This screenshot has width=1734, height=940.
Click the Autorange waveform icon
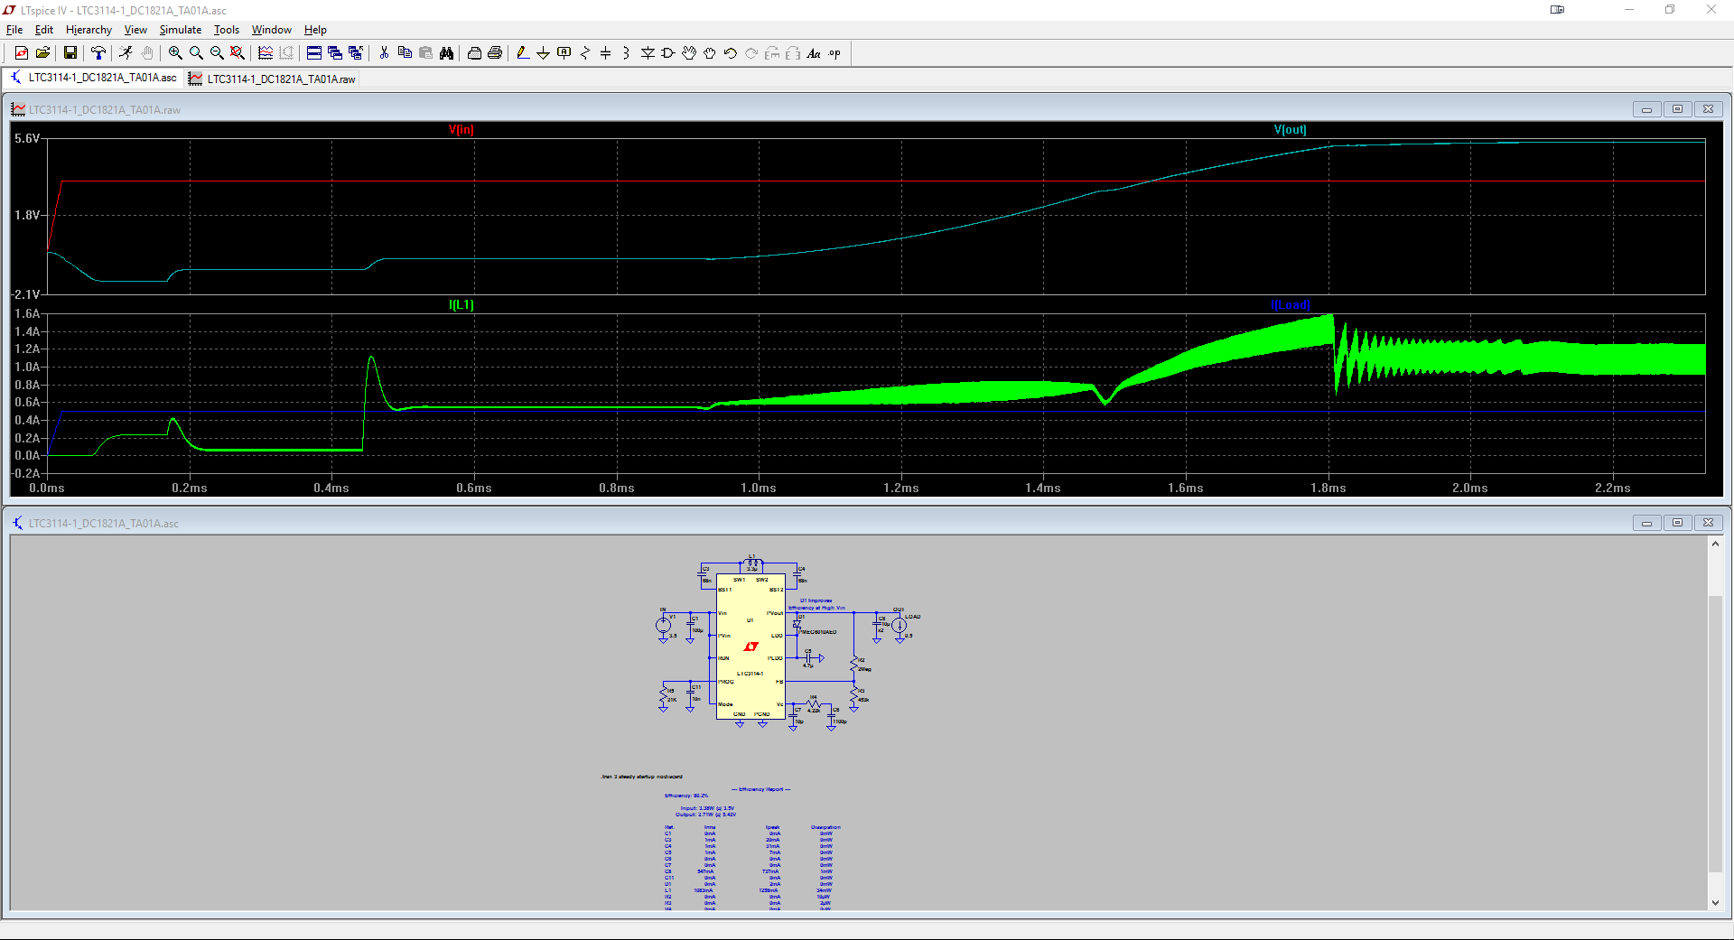tap(266, 53)
